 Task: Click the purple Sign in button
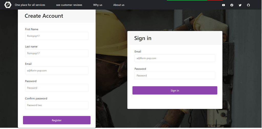(x=175, y=90)
